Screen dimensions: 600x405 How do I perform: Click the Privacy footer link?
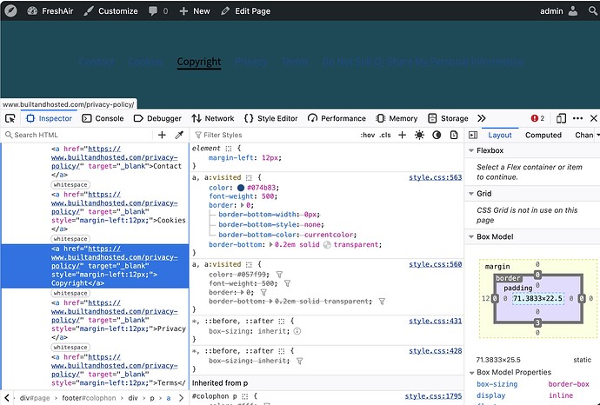(251, 62)
